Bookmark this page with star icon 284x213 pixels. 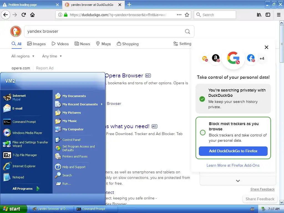tap(187, 15)
